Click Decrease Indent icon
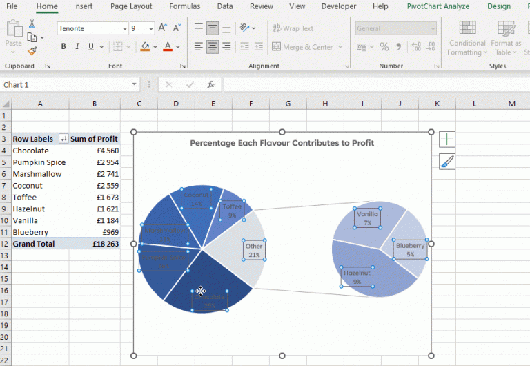This screenshot has width=530, height=366. [244, 47]
